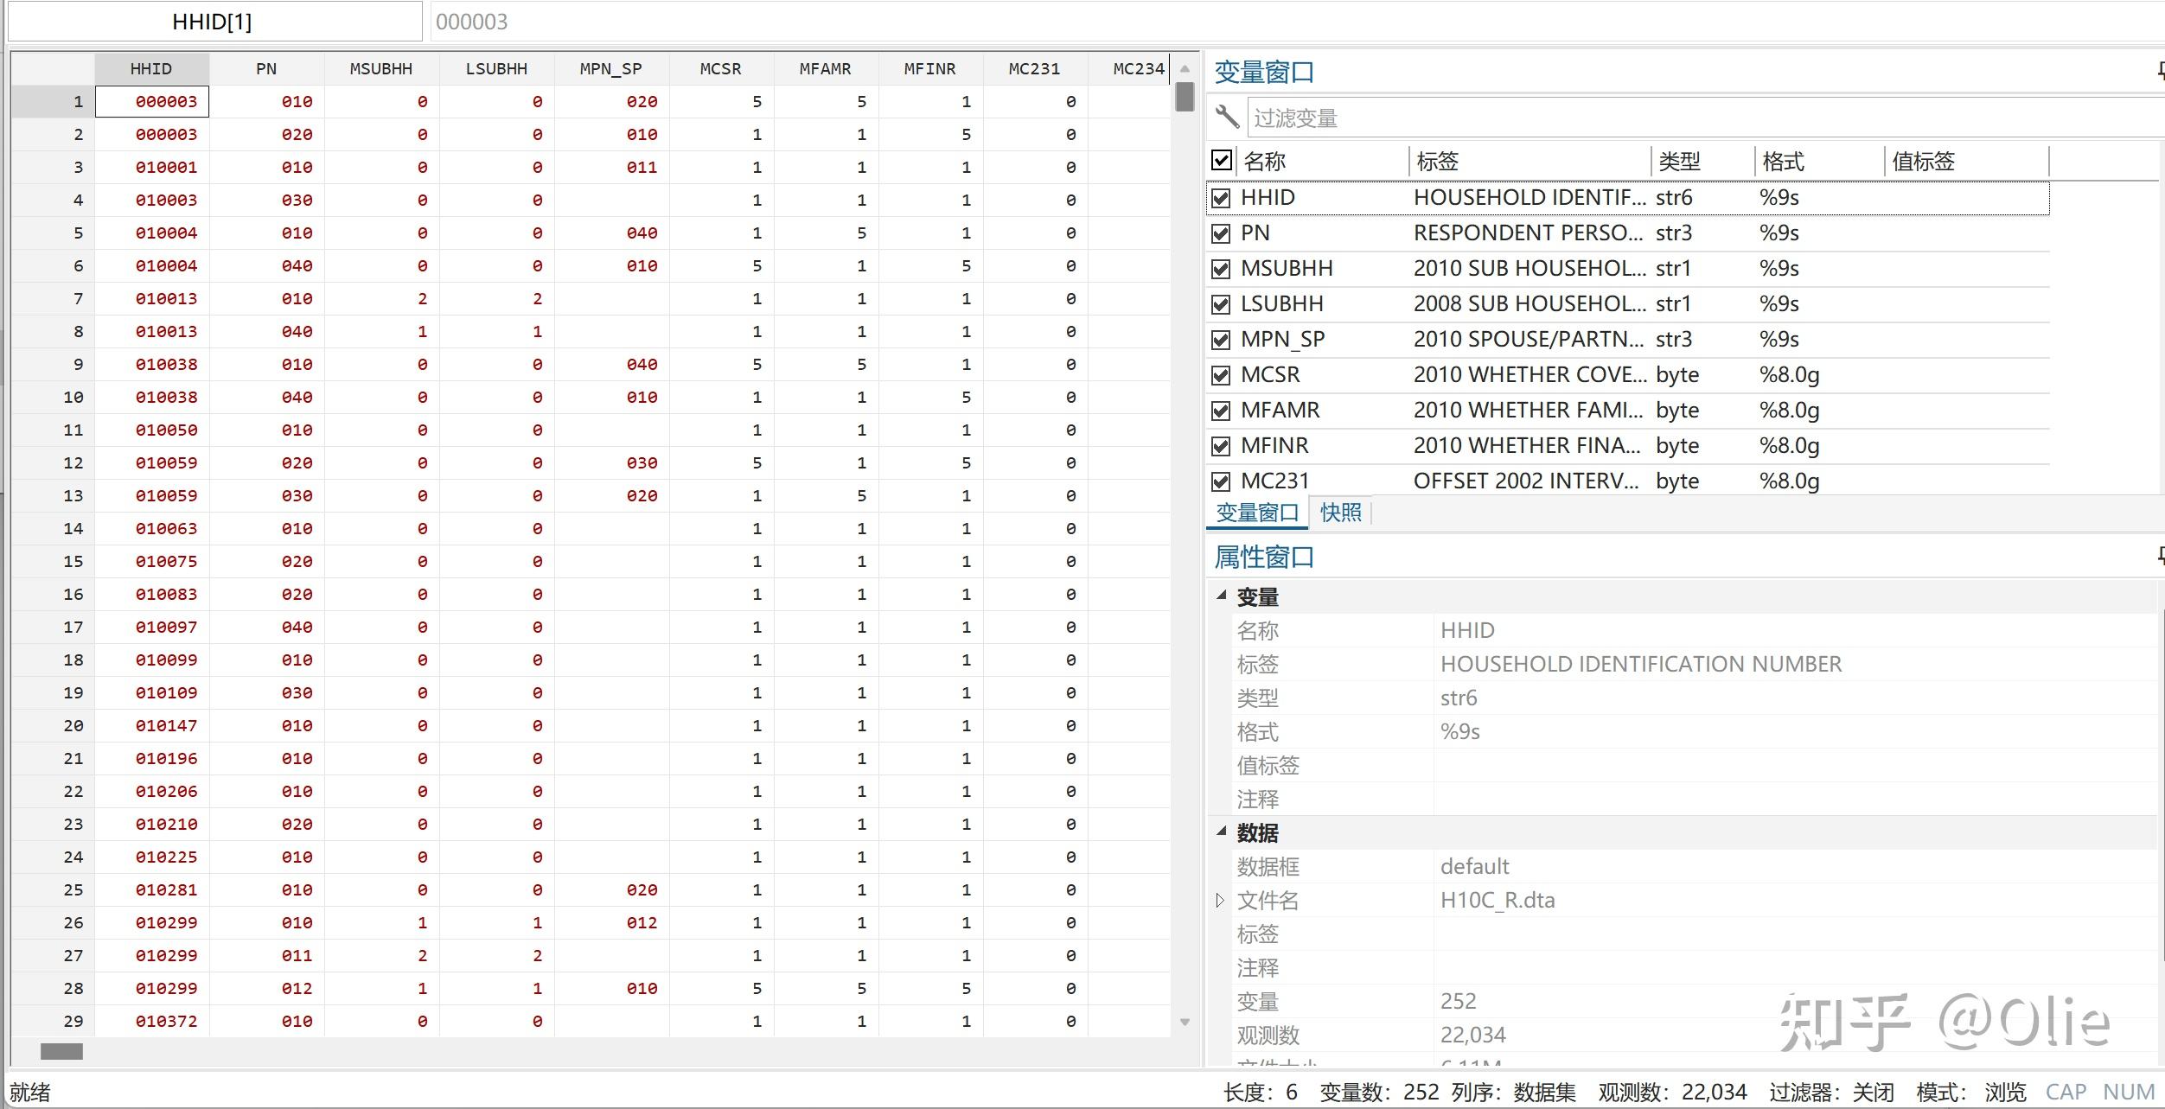Switch to the 快照 tab

pos(1341,512)
